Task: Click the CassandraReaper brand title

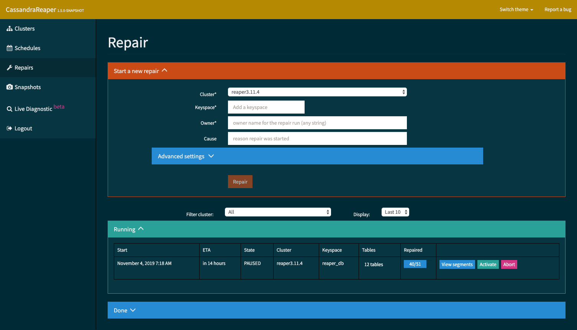Action: 31,10
